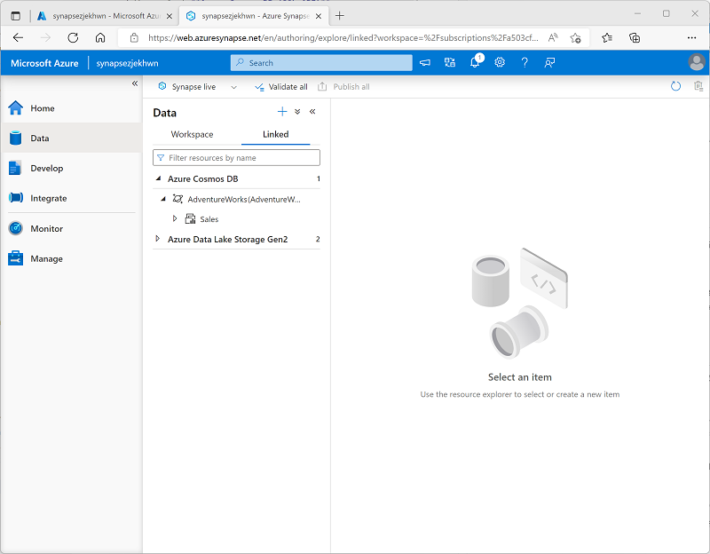Image resolution: width=710 pixels, height=554 pixels.
Task: Open the Integrate hub icon
Action: pos(15,198)
